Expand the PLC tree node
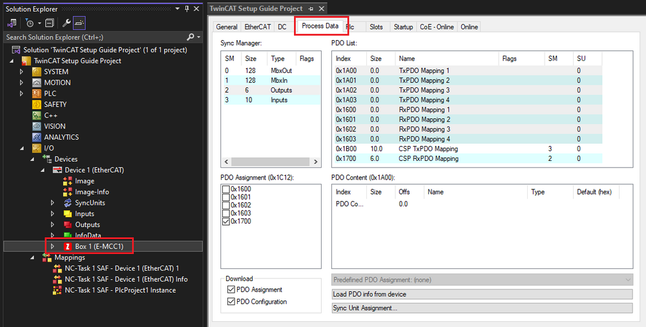This screenshot has height=327, width=646. pos(21,94)
